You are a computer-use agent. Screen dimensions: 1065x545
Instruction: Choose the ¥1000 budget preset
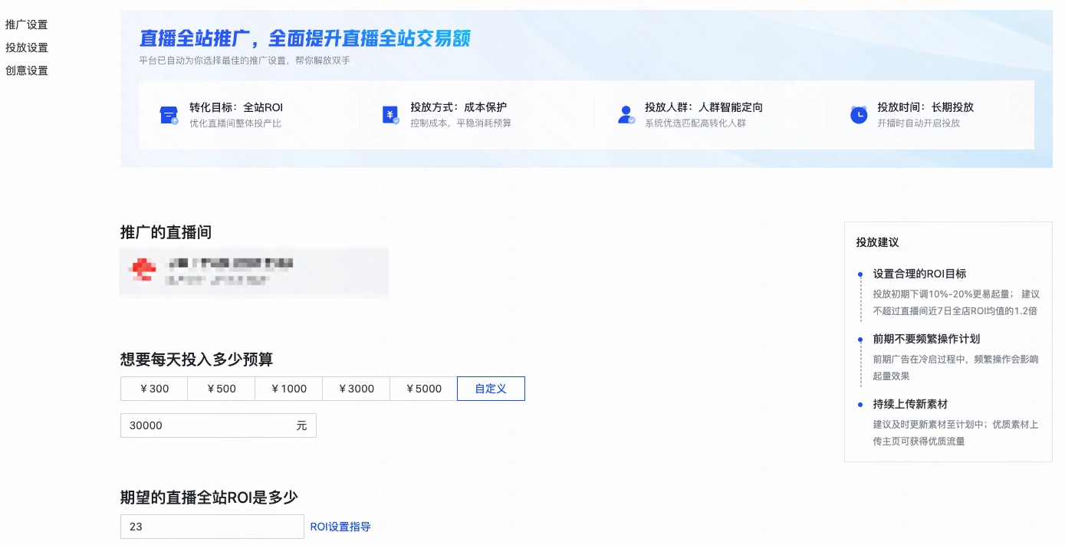(x=288, y=389)
